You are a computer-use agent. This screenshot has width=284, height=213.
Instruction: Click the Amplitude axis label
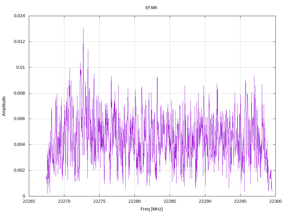pyautogui.click(x=4, y=106)
